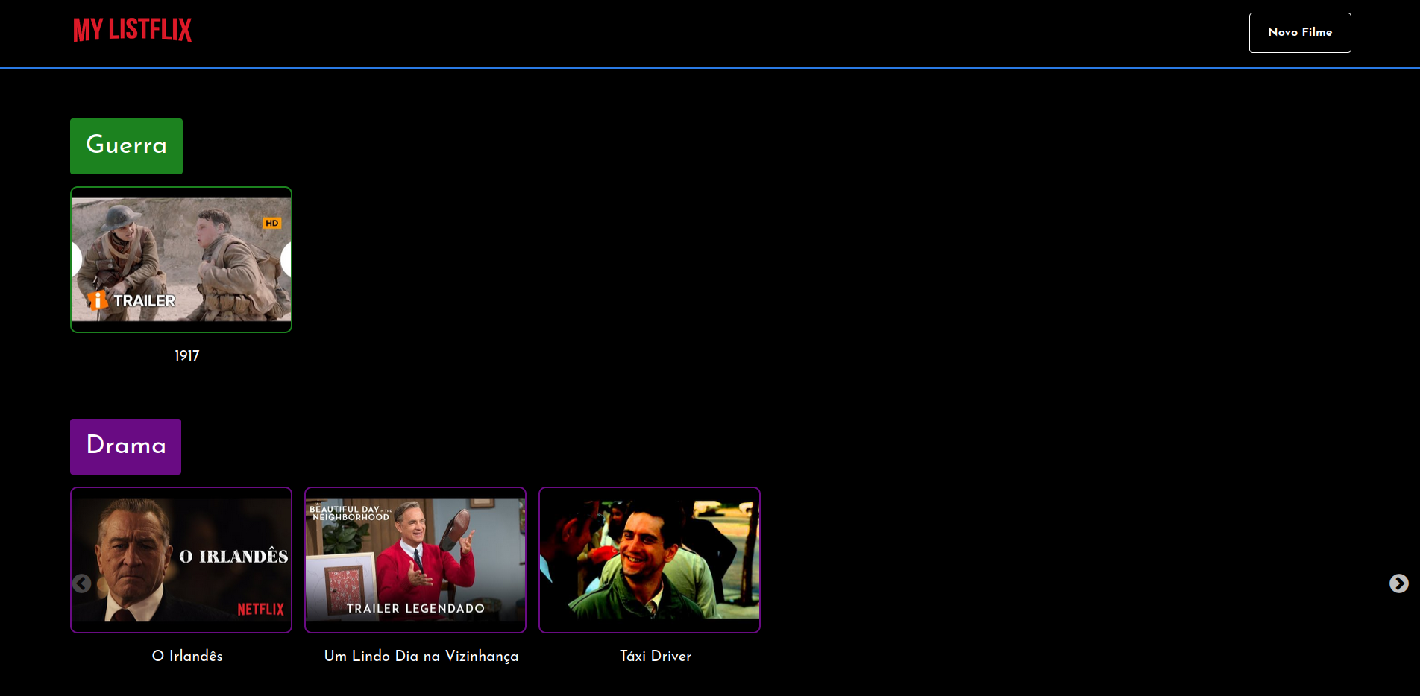This screenshot has height=696, width=1420.
Task: Select the Drama category label
Action: [x=125, y=446]
